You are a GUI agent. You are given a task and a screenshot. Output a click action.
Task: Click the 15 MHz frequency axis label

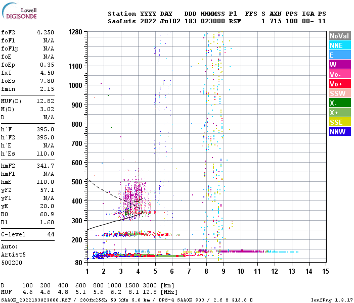(326, 271)
